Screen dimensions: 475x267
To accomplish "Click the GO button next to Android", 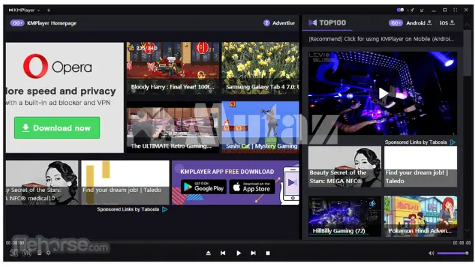I will [x=395, y=23].
